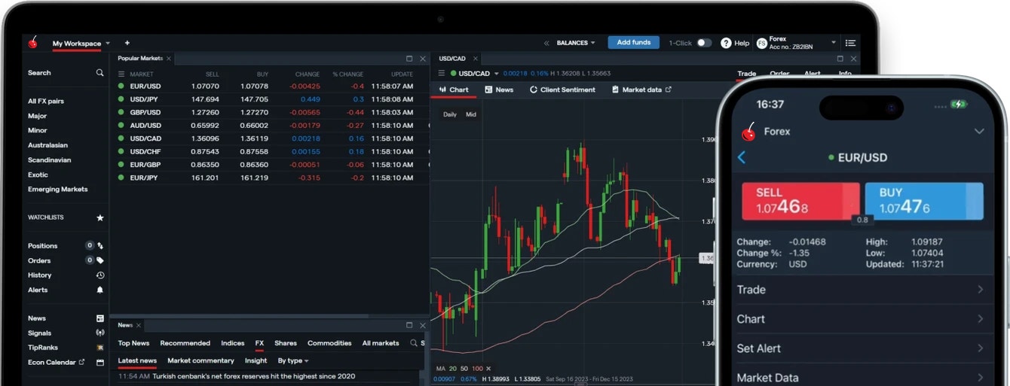Open the News tab in chart panel

(x=499, y=90)
